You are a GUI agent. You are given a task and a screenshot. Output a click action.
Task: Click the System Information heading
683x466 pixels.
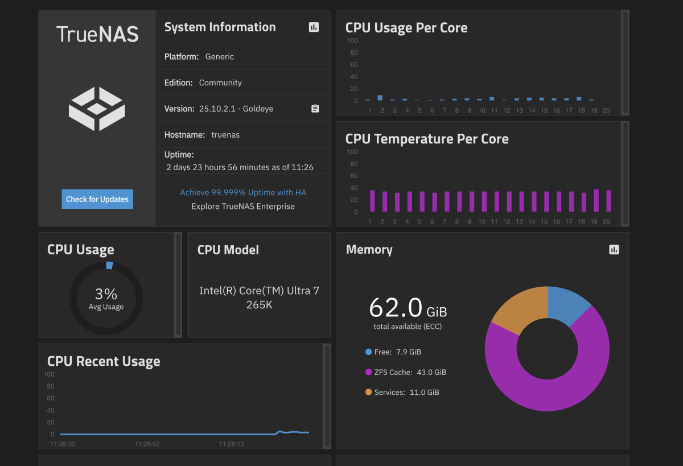click(220, 27)
